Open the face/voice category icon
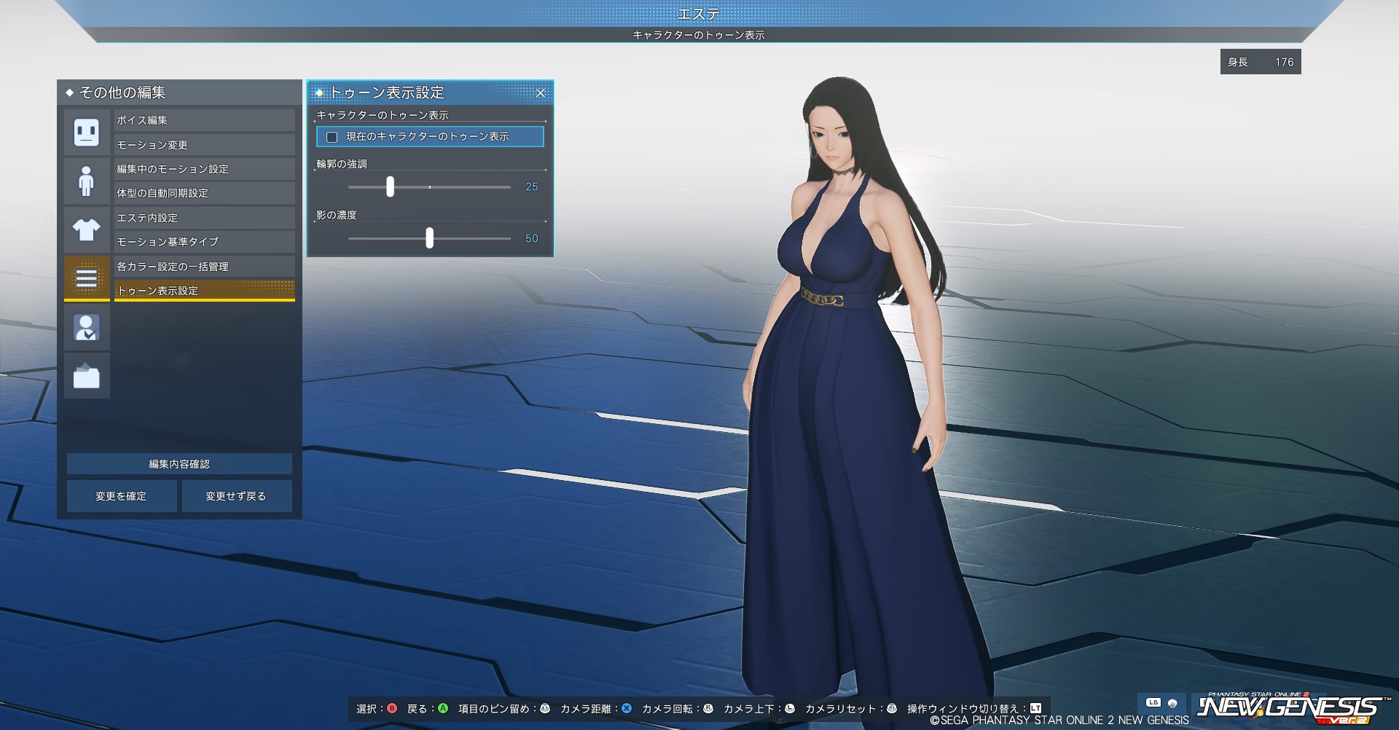1399x730 pixels. coord(87,132)
